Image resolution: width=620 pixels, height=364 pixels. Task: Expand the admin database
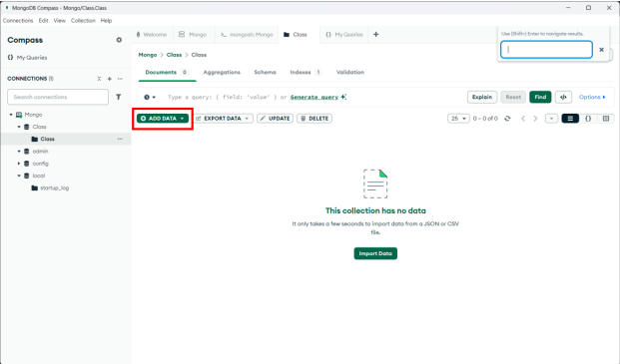19,152
